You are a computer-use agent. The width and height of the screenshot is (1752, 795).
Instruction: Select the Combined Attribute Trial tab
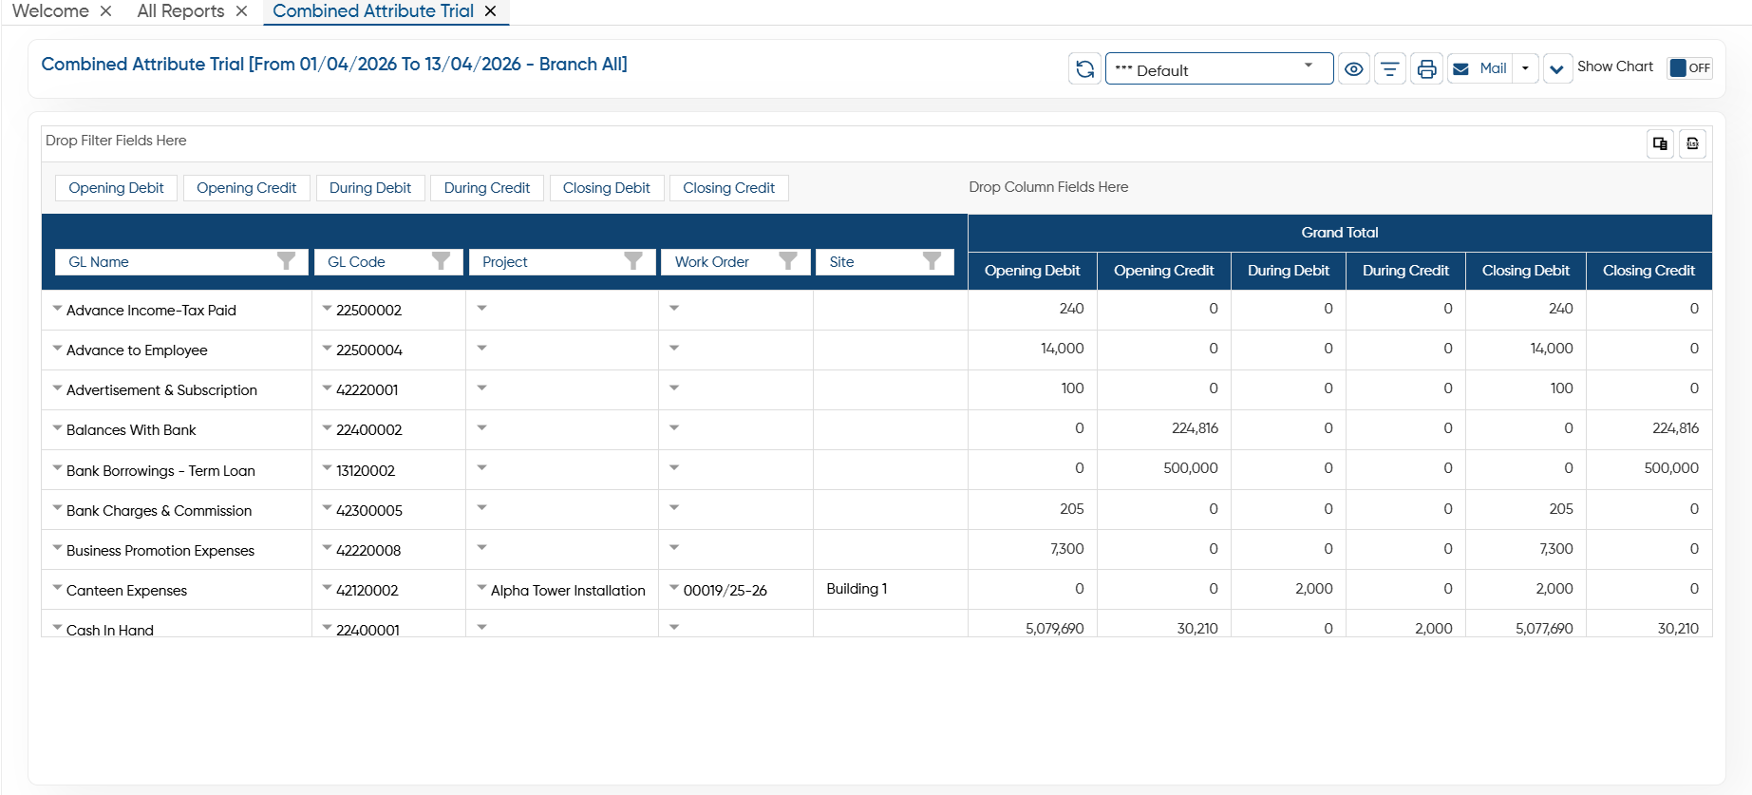(x=373, y=11)
